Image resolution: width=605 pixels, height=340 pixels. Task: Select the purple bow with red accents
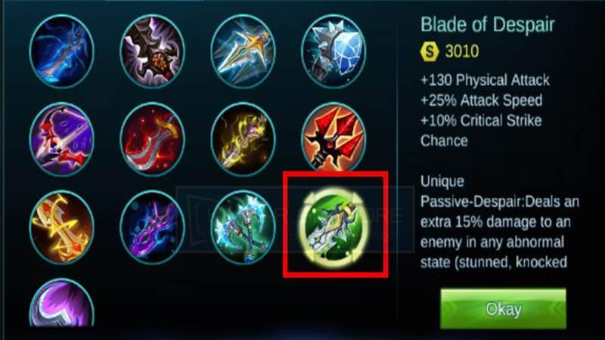click(62, 139)
